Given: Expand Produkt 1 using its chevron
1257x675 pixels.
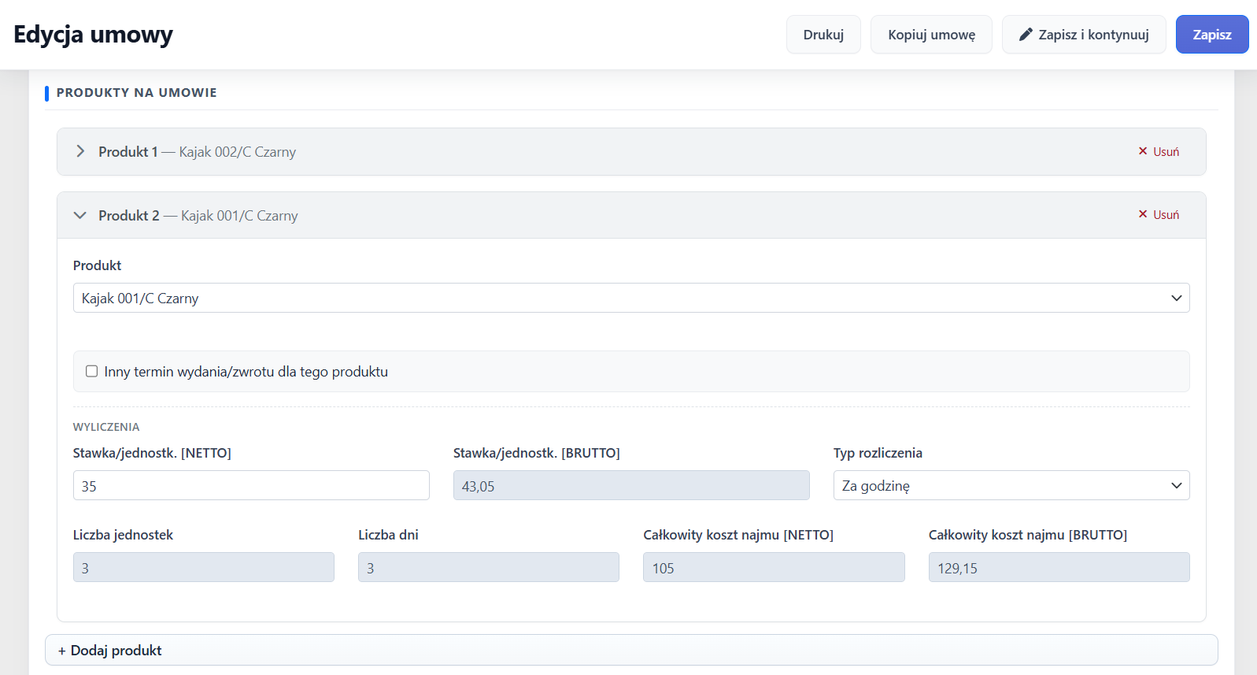Looking at the screenshot, I should (80, 151).
